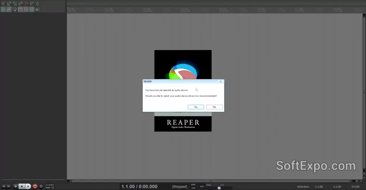Click the Save Project toolbar icon
366x190 pixels.
[15, 4]
